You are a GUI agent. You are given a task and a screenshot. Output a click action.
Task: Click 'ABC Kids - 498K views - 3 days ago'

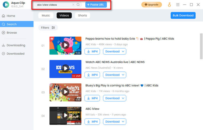pos(107,44)
